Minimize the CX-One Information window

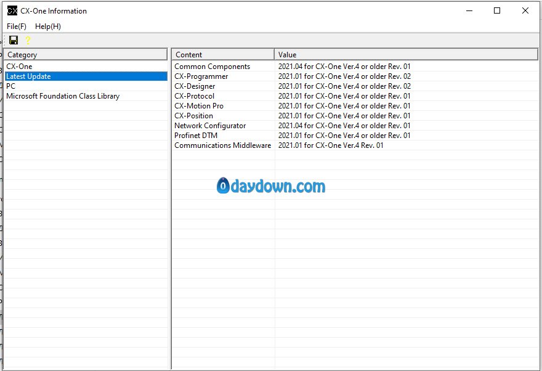tap(469, 10)
